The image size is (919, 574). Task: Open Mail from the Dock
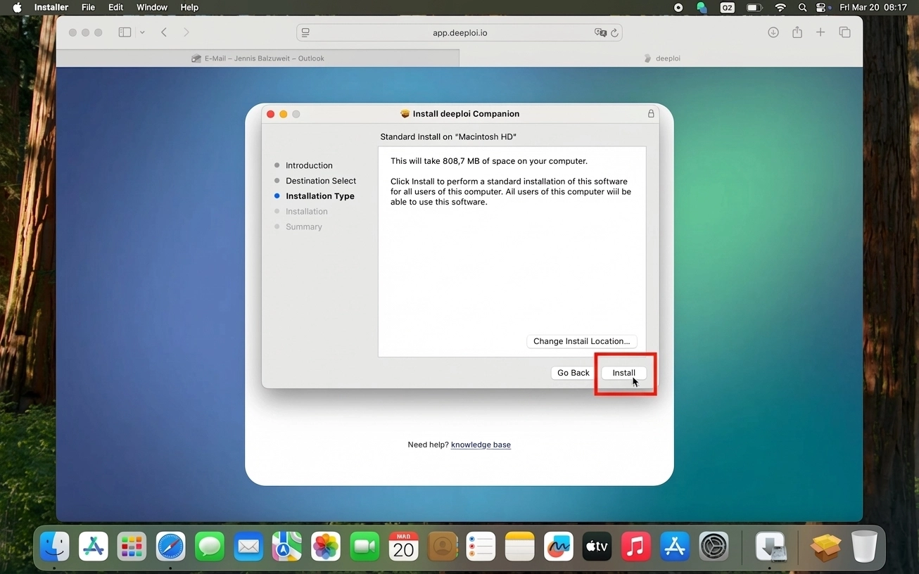point(248,547)
